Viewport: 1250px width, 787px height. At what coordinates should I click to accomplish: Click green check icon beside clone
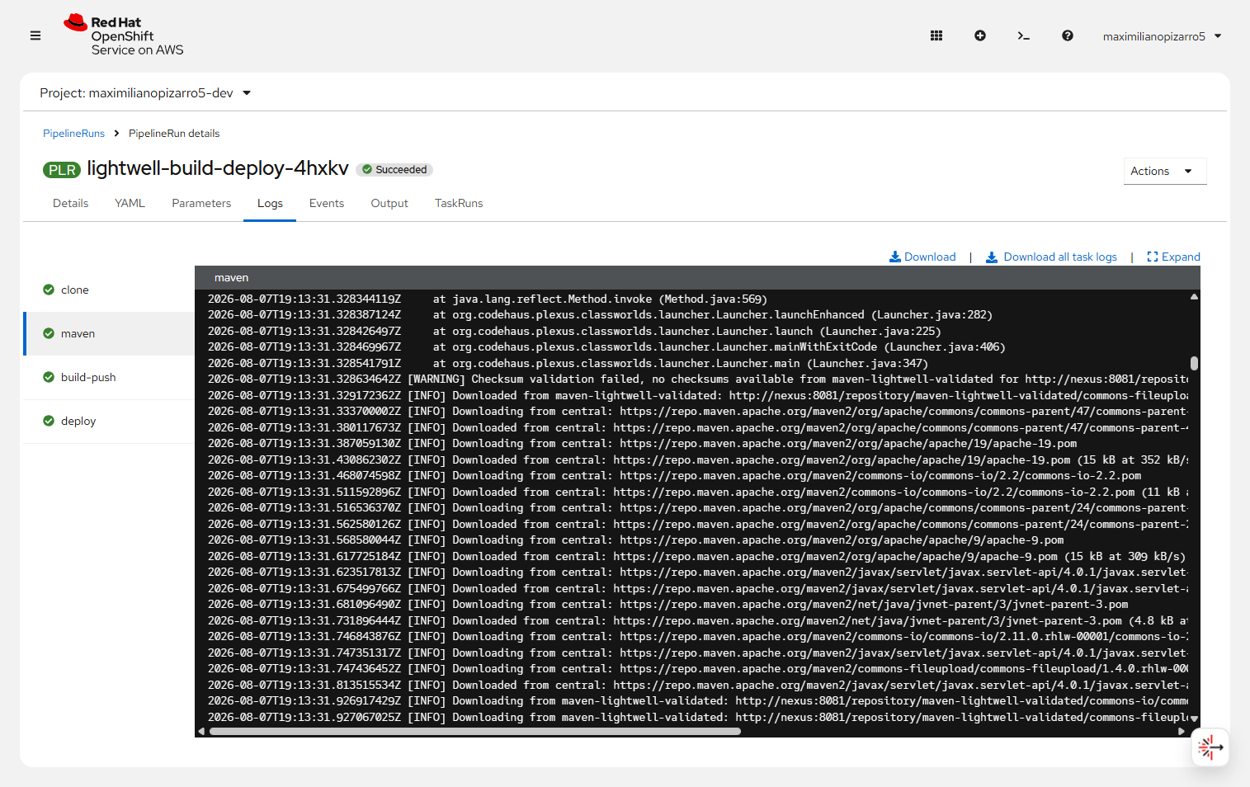(x=49, y=290)
